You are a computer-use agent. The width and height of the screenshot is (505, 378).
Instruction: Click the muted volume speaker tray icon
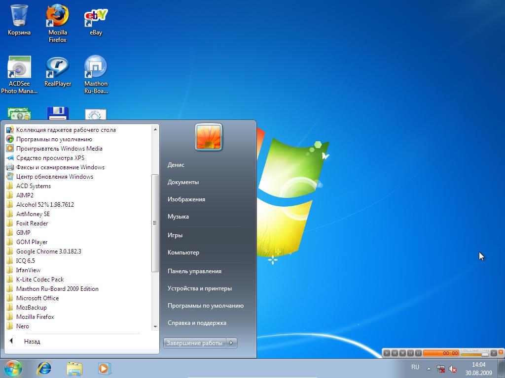pos(453,368)
